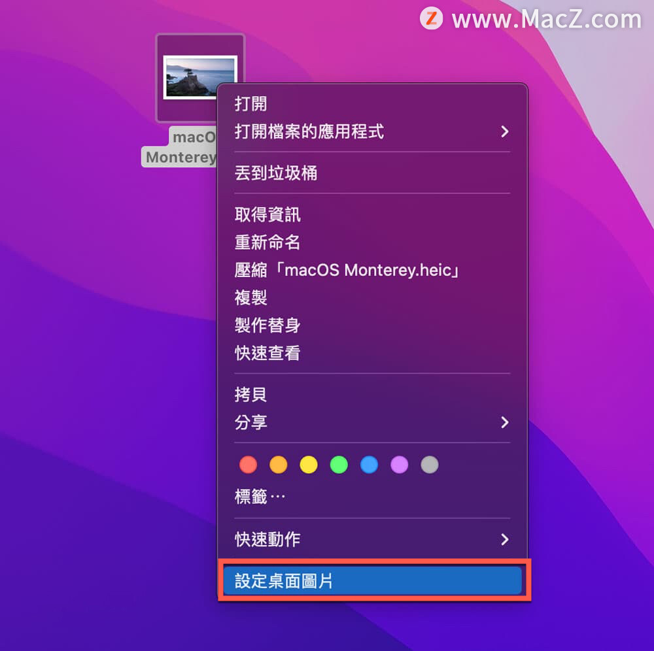Screen dimensions: 654x651
Task: Choose 設定桌面圖片 from the context menu
Action: 373,580
